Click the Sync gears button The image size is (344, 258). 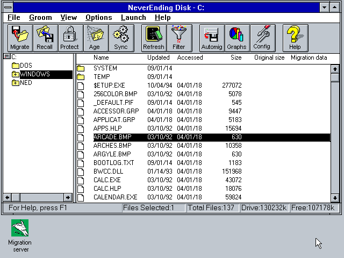point(121,38)
